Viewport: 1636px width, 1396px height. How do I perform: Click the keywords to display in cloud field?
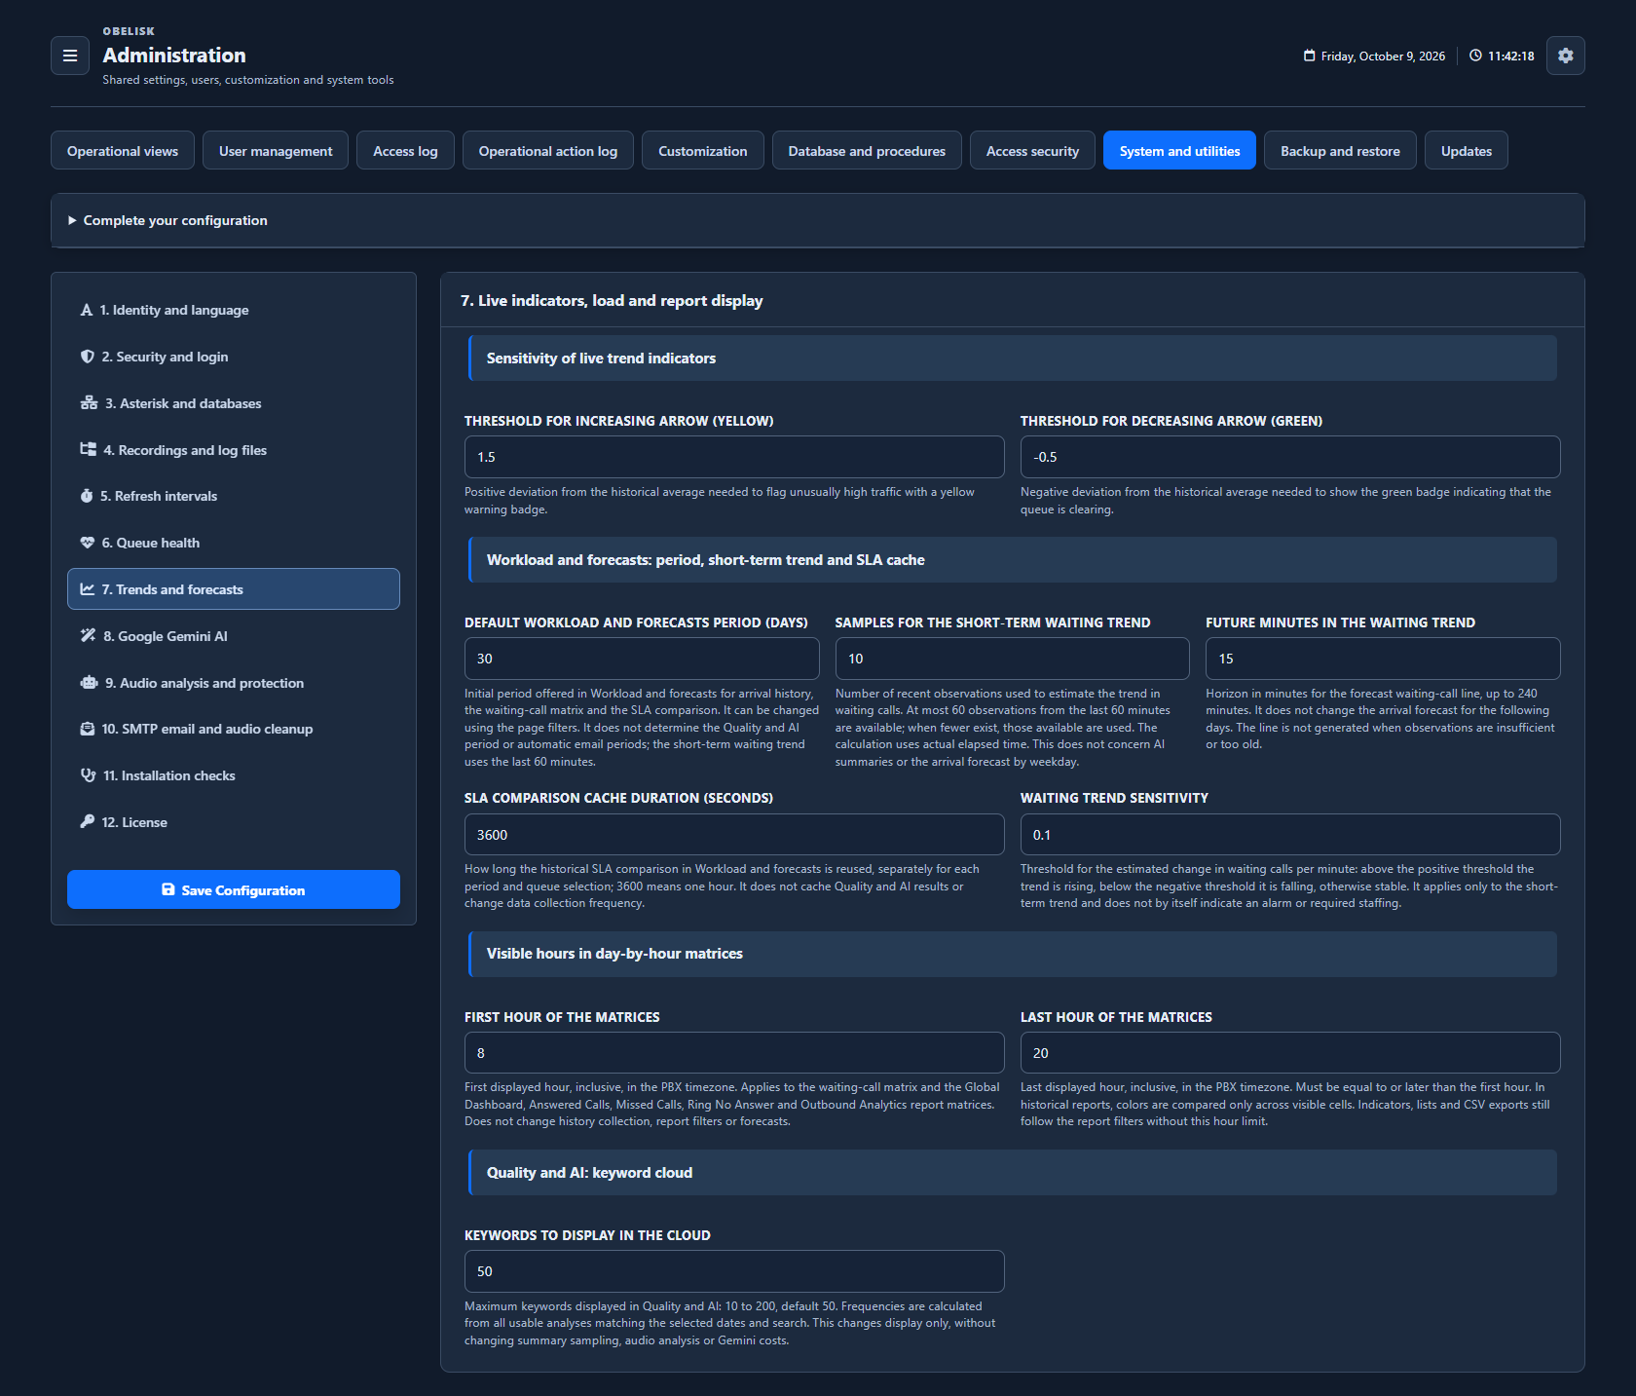[x=734, y=1271]
